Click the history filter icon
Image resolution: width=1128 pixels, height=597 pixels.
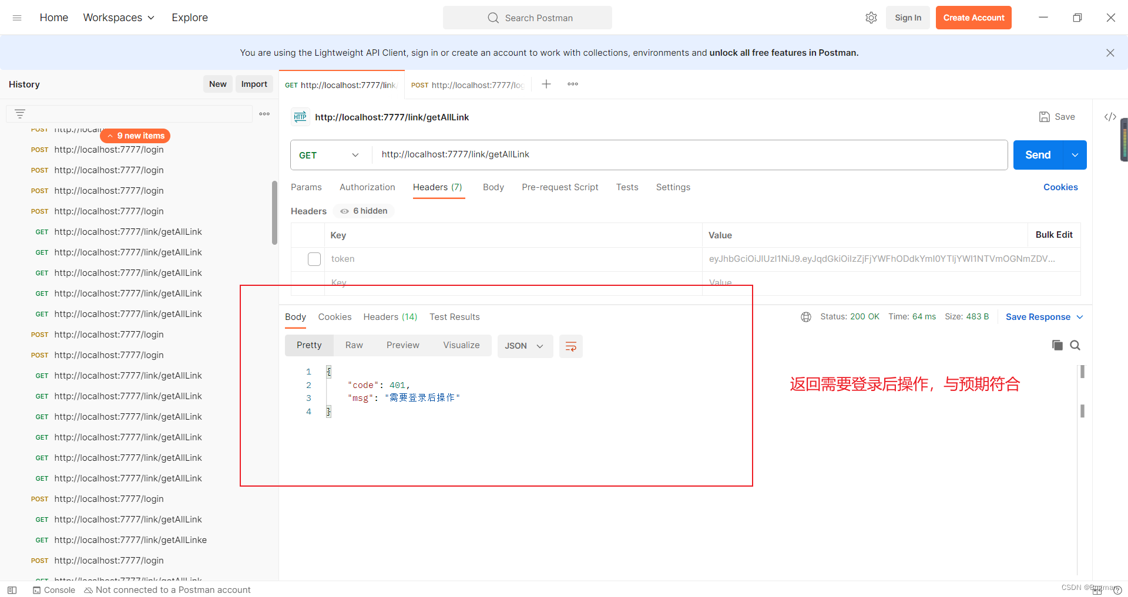pos(20,114)
